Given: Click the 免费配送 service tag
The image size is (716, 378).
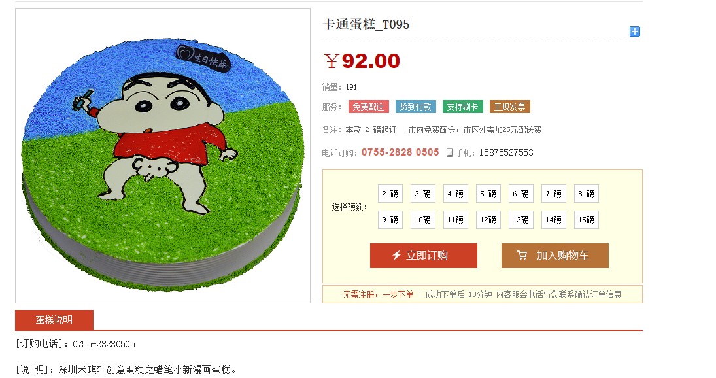Looking at the screenshot, I should (x=369, y=107).
